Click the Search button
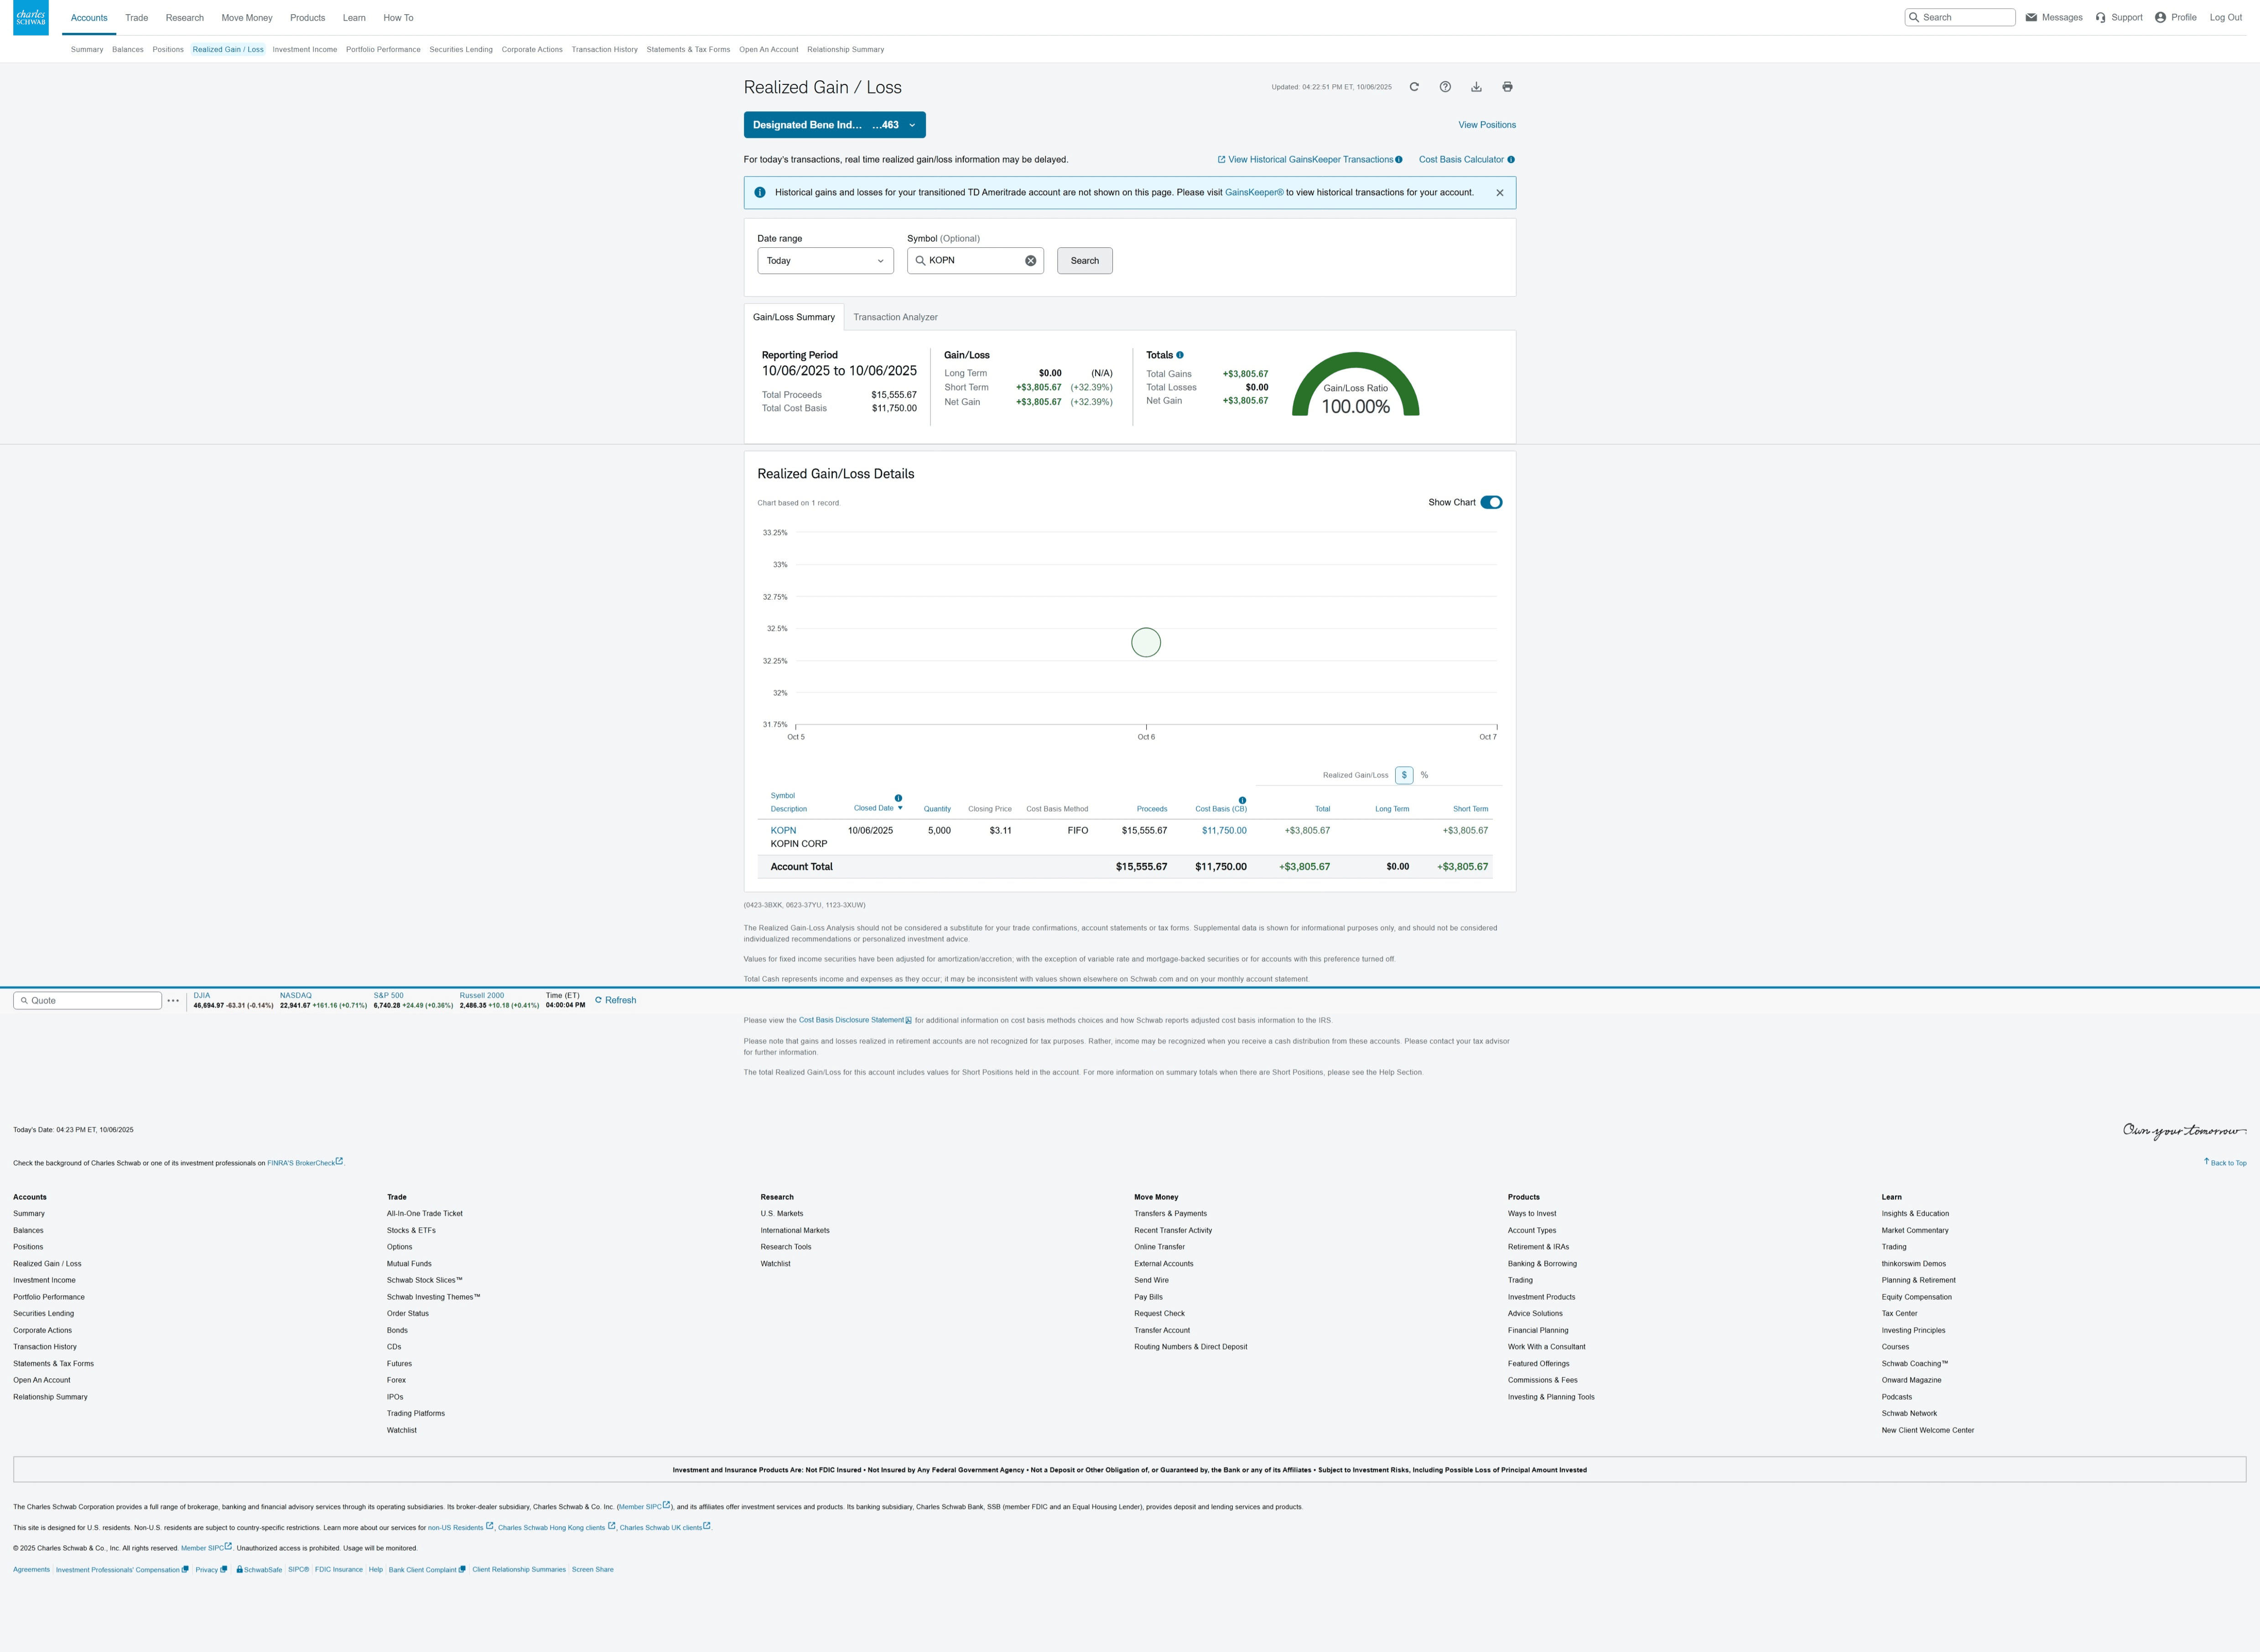 click(x=1085, y=261)
